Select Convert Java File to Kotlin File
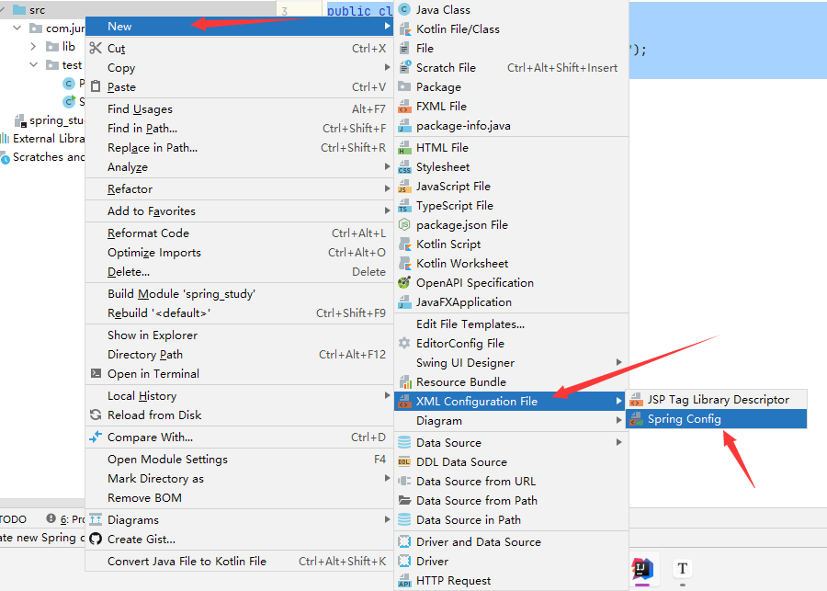 point(239,561)
